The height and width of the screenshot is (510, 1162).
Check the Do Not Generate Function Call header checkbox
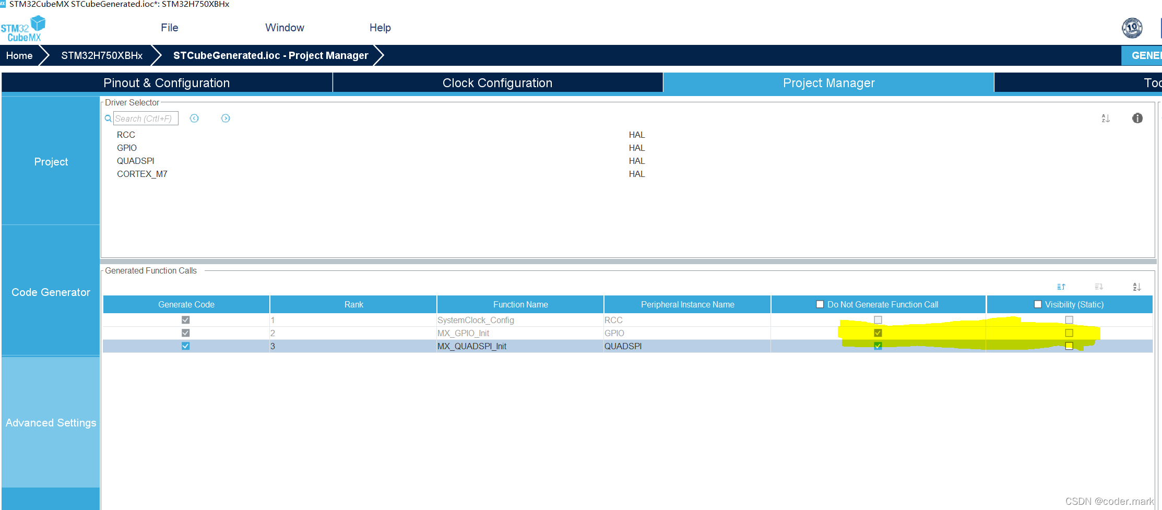[x=820, y=304]
